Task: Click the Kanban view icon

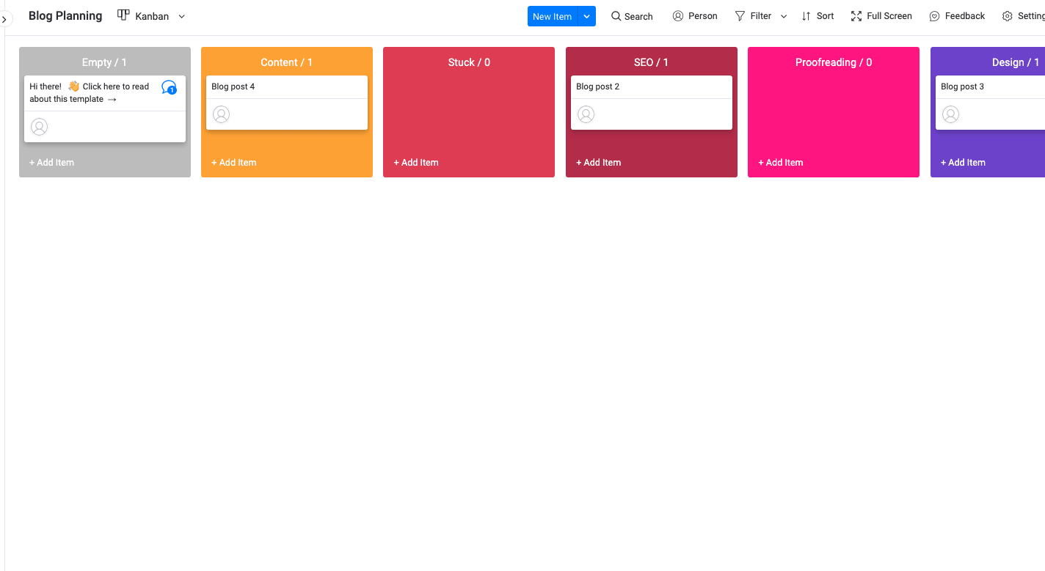Action: coord(123,15)
